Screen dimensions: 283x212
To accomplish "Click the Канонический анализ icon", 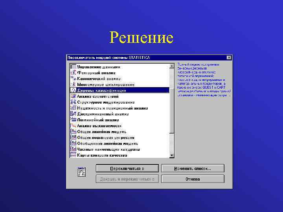I will click(x=73, y=79).
